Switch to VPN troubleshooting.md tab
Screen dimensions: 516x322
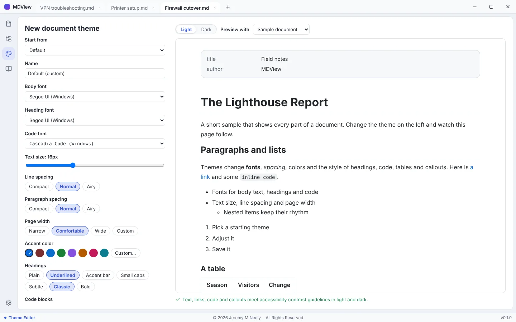tap(67, 8)
